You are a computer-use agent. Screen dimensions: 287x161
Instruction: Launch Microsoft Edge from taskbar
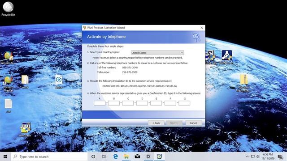[x=115, y=157]
